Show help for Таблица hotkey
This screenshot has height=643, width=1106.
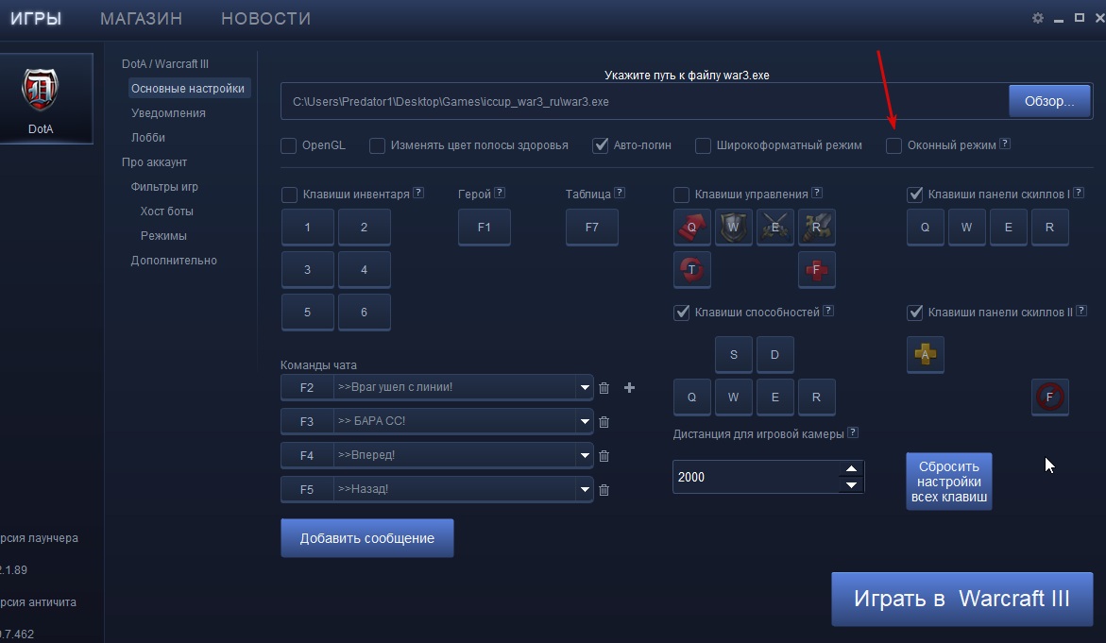coord(620,193)
